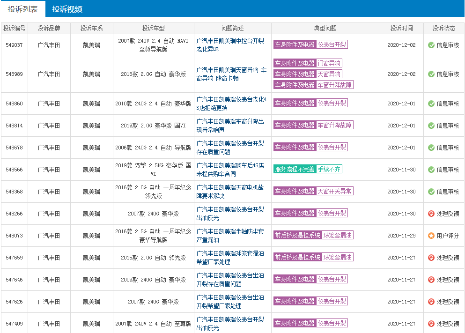Select the 投诉列表 tab
Image resolution: width=465 pixels, height=333 pixels.
click(x=22, y=9)
